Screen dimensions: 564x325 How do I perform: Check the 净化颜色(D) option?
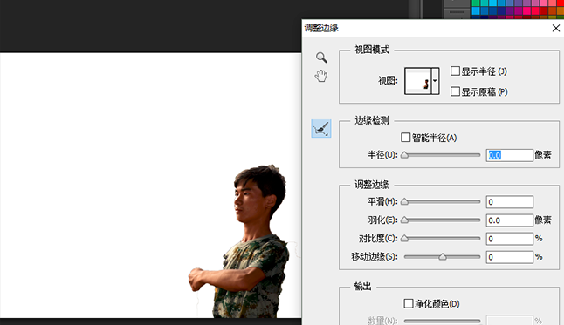click(x=409, y=304)
